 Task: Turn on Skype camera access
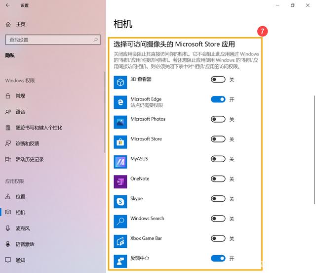(218, 199)
